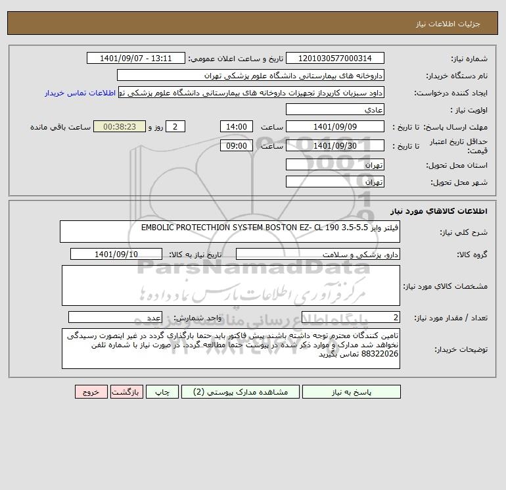Click the price validity date 1401/09/30
506x490 pixels.
click(335, 145)
